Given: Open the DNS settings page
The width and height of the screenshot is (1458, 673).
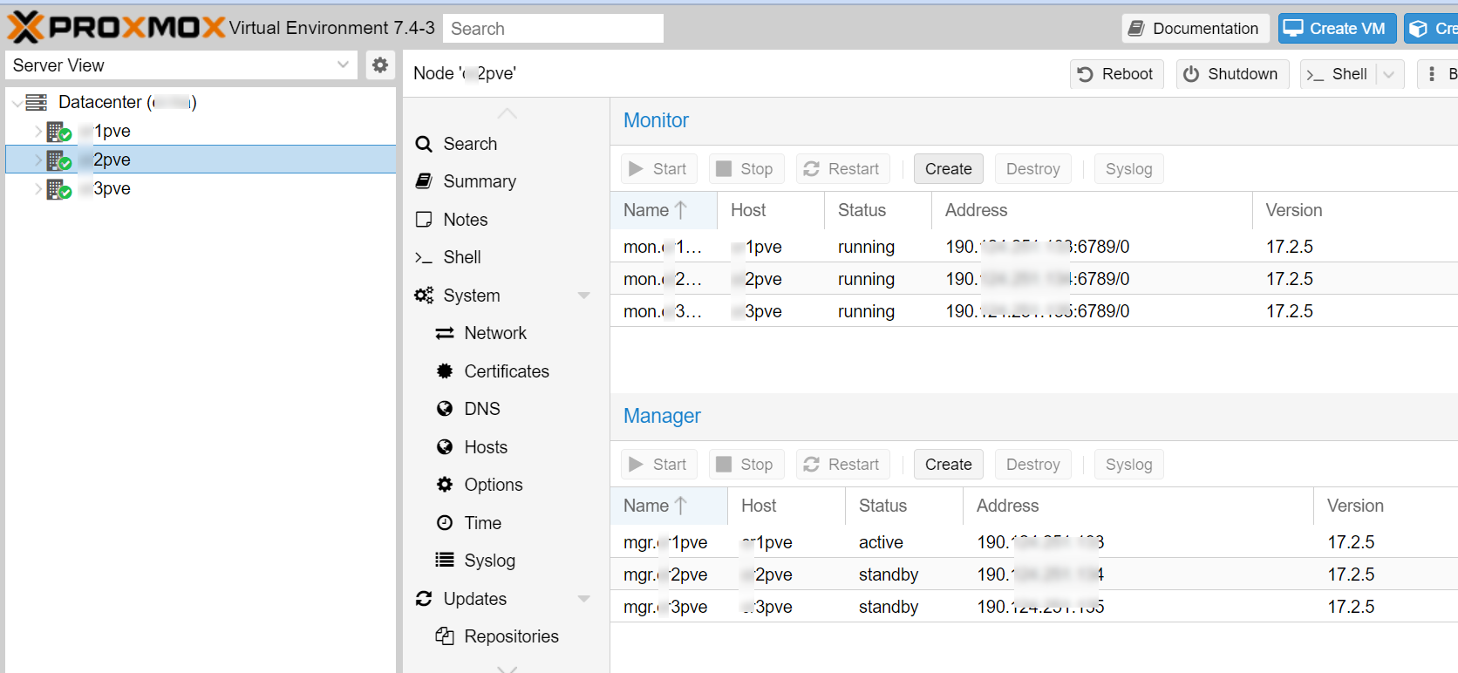Looking at the screenshot, I should (481, 409).
